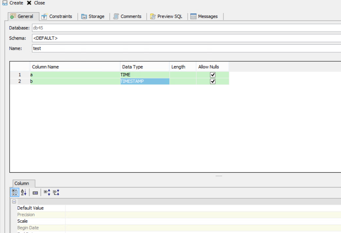Click the Close X icon

click(x=29, y=3)
